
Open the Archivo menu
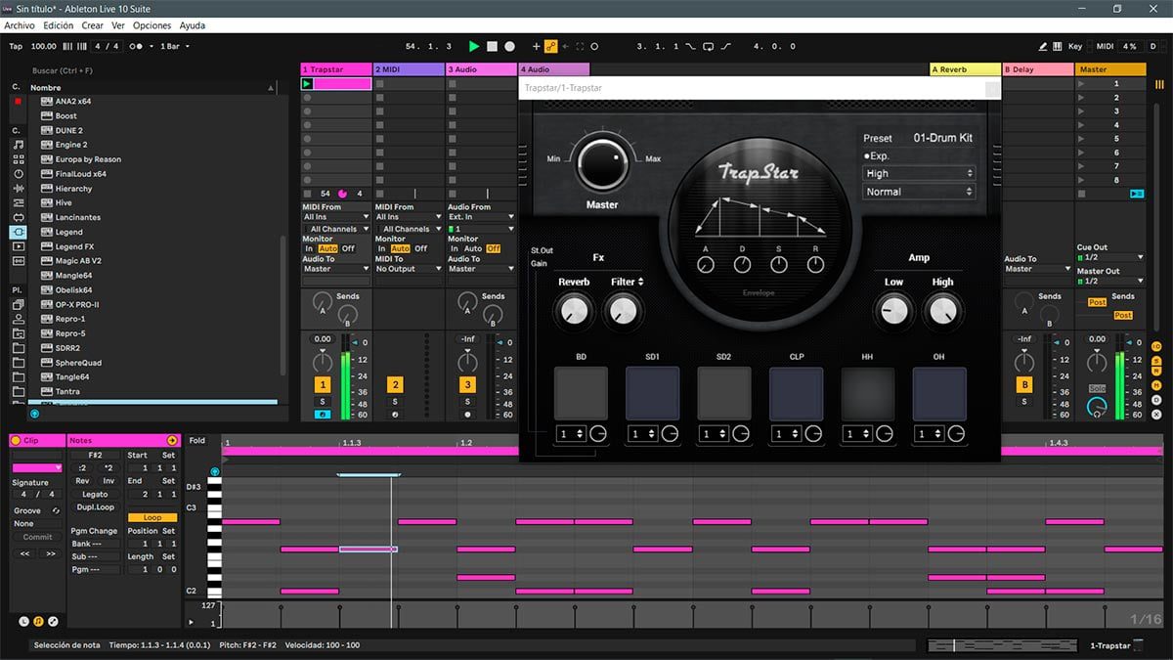coord(20,25)
